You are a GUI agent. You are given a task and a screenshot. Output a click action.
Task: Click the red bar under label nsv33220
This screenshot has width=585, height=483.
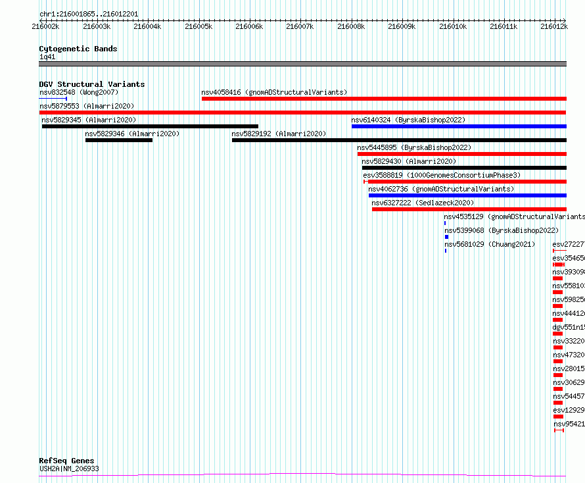tap(558, 347)
